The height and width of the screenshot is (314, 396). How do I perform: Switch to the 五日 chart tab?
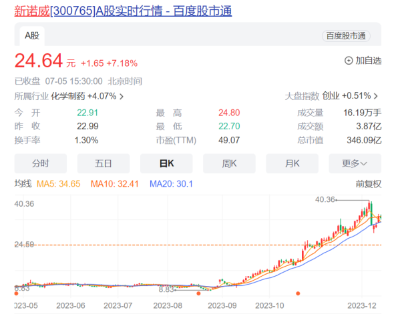click(104, 163)
